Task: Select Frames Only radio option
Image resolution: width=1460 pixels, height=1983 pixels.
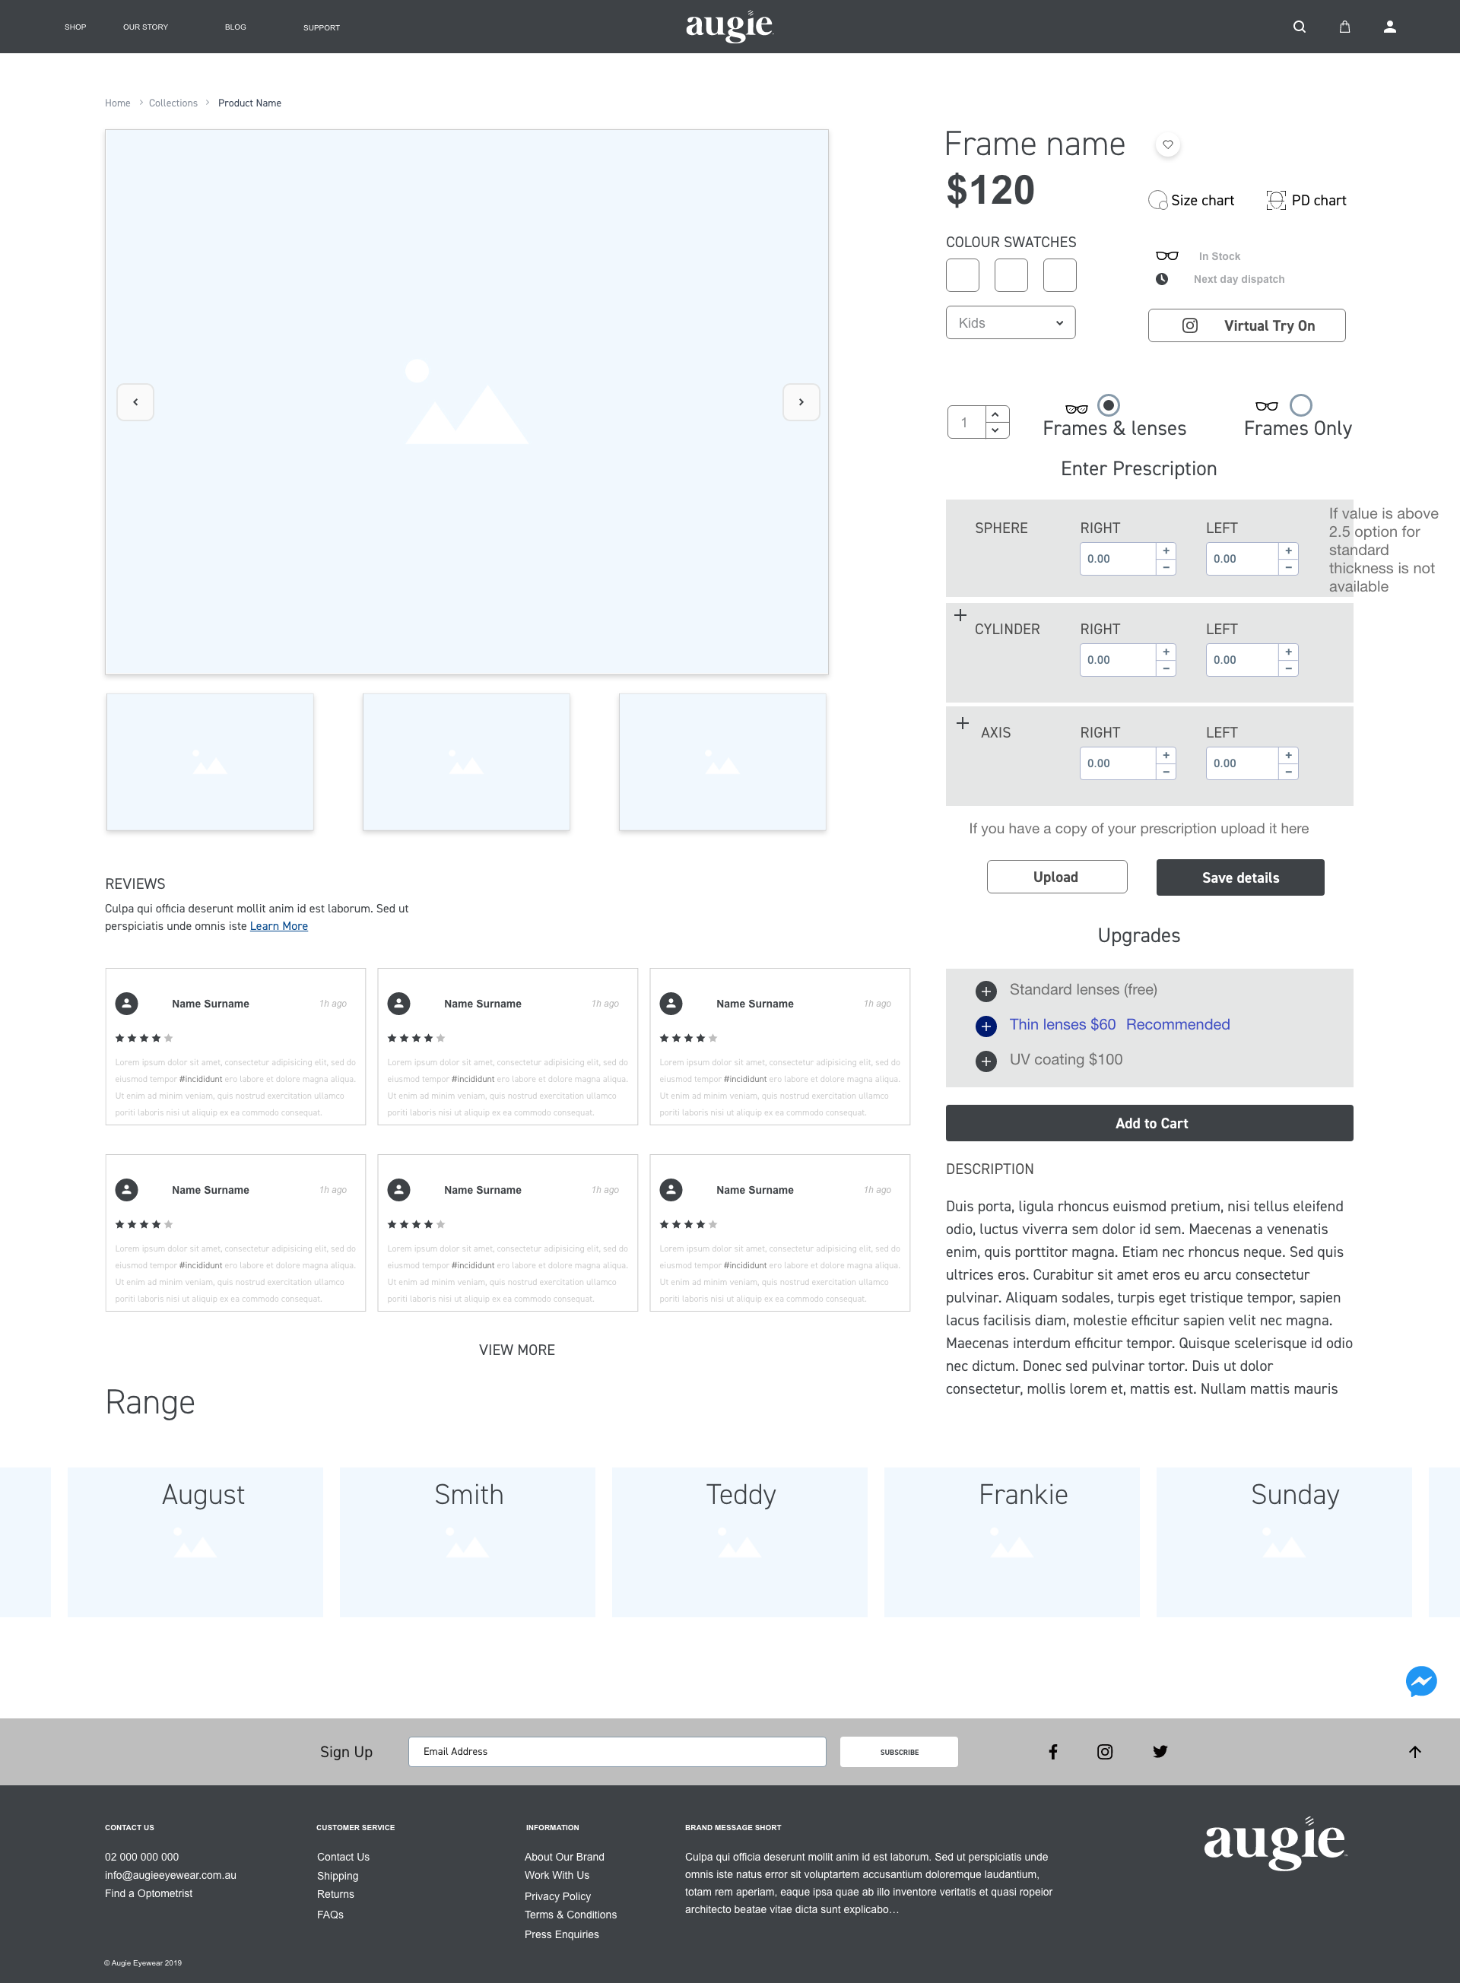Action: pyautogui.click(x=1300, y=405)
